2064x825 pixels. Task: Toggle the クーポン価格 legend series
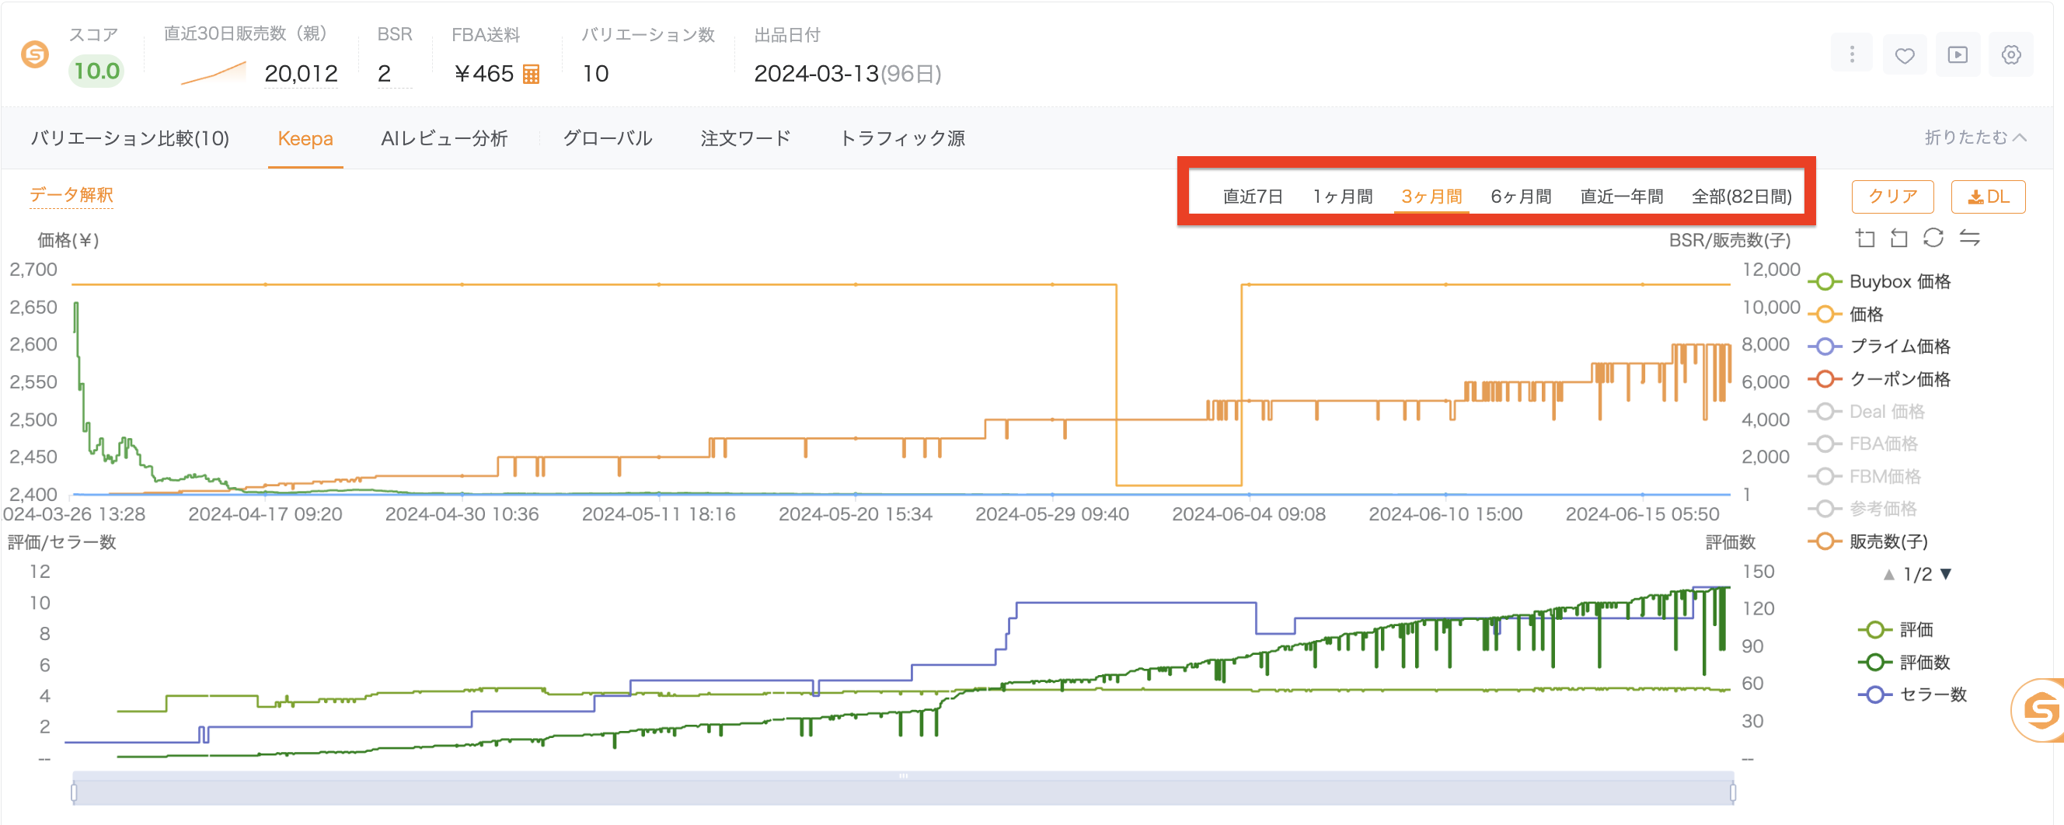pos(1880,379)
